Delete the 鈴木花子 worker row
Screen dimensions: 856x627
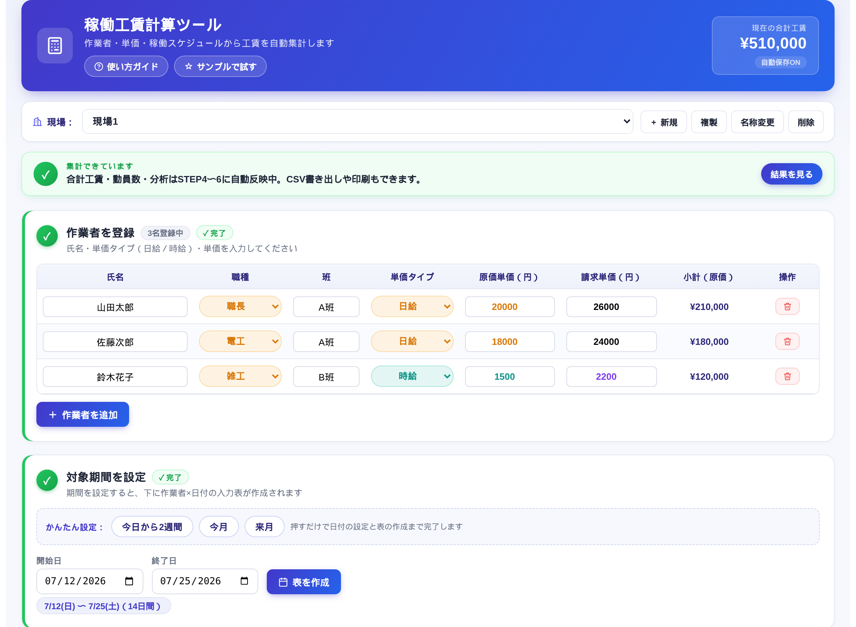(x=787, y=377)
